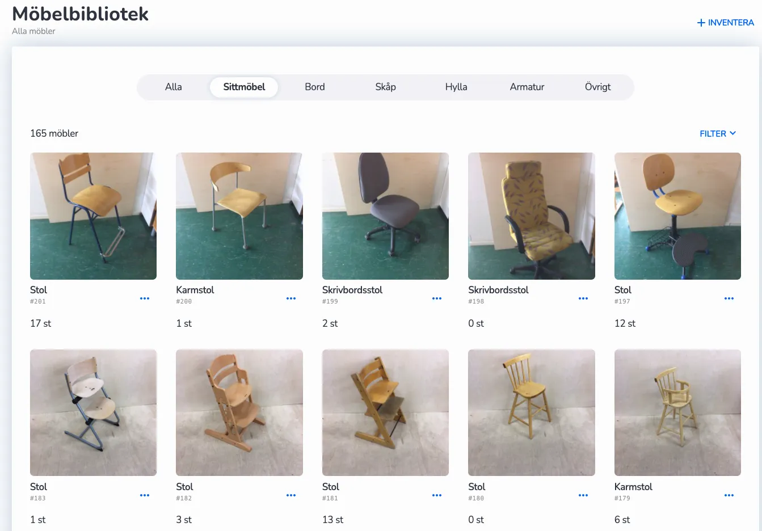762x531 pixels.
Task: Open options menu for Stol #183
Action: [x=145, y=495]
